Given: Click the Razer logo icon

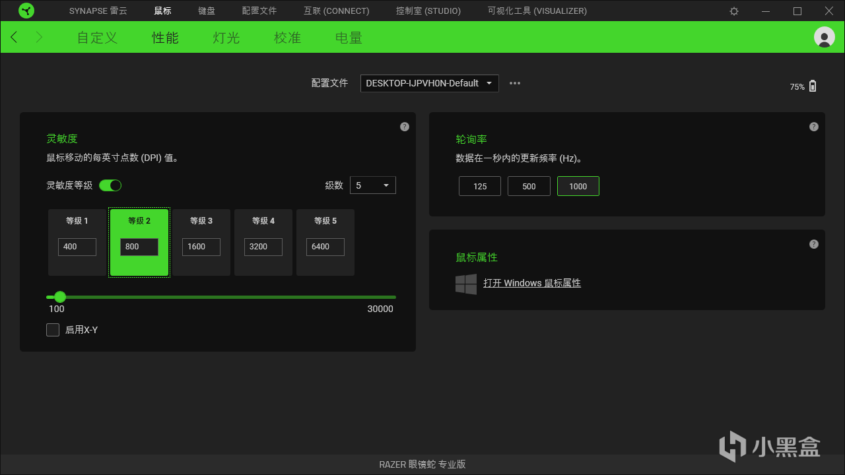Looking at the screenshot, I should [x=26, y=11].
